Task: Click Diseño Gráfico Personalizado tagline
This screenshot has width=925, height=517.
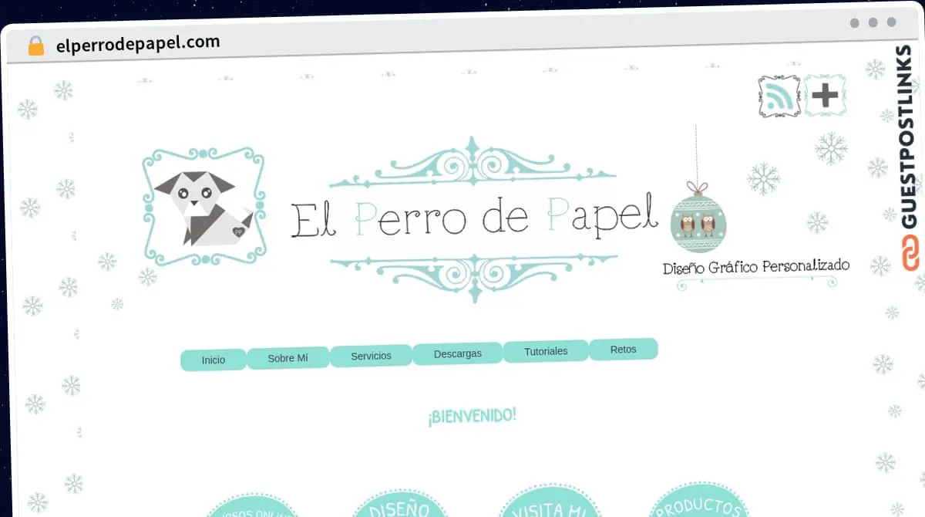Action: [756, 267]
